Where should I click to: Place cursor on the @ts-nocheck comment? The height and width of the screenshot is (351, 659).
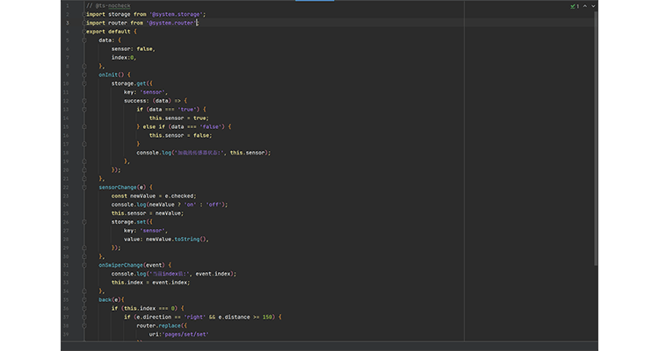click(x=114, y=5)
